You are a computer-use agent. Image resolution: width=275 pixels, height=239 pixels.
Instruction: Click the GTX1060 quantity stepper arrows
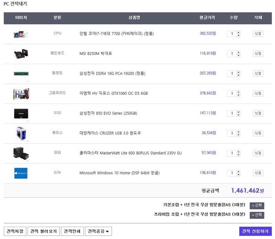coord(238,93)
